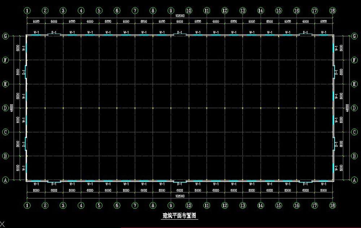Screen dimensions: 361x228
Task: Select bottom-row grid bubble 9
Action: (171, 205)
